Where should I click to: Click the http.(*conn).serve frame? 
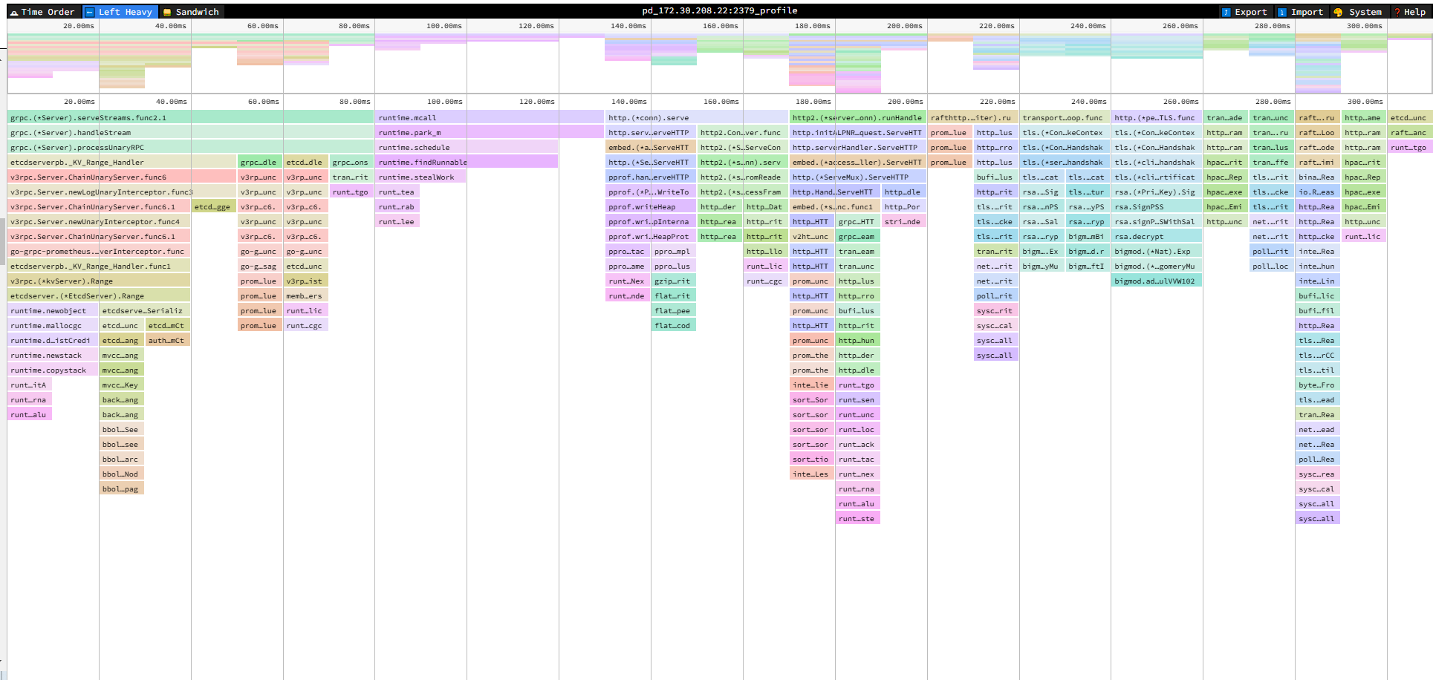pyautogui.click(x=697, y=117)
